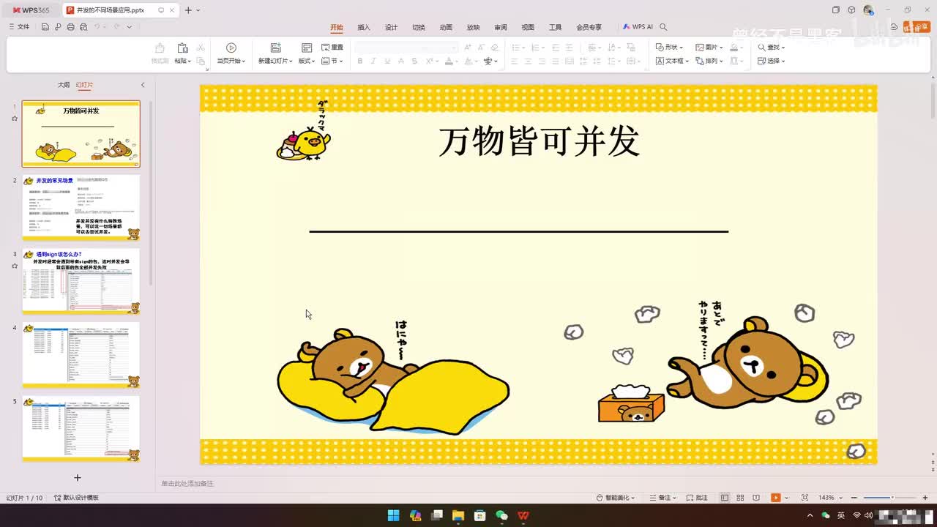Switch to the 审阅 ribbon tab
Screen dimensions: 937x527
click(501, 28)
